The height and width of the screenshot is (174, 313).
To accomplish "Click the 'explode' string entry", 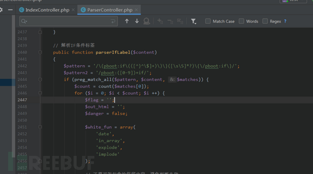I will (x=108, y=147).
